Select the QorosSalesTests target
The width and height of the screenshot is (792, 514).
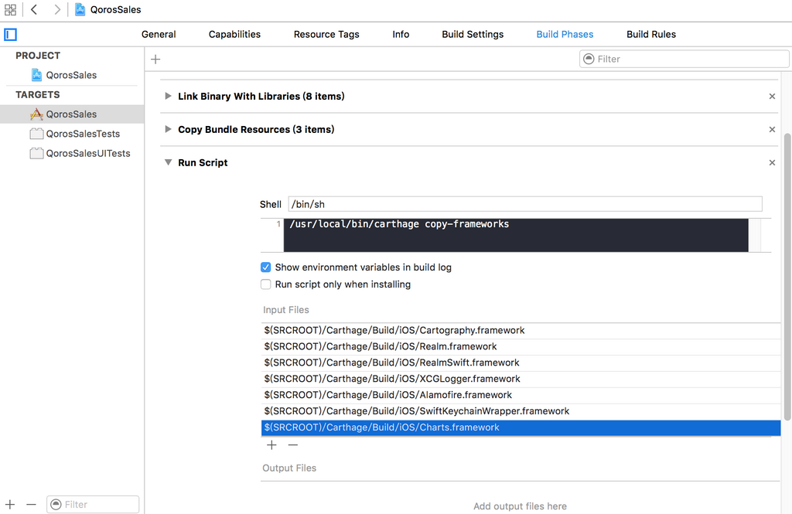83,134
